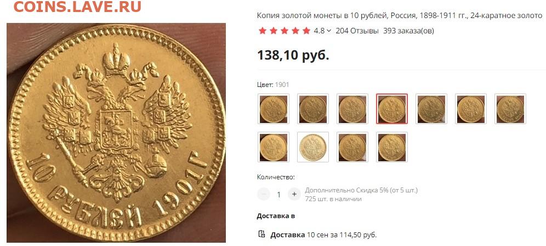Select the first coin variant thumbnail

[274, 109]
